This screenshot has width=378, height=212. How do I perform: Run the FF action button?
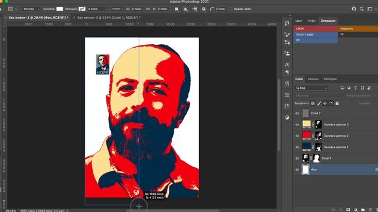tap(358, 34)
